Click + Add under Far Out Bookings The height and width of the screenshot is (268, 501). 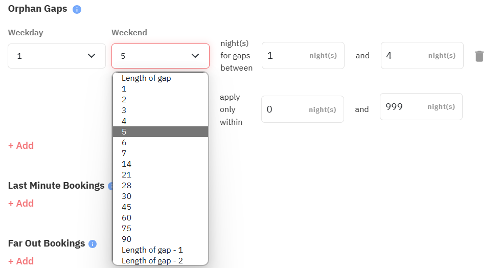(21, 261)
